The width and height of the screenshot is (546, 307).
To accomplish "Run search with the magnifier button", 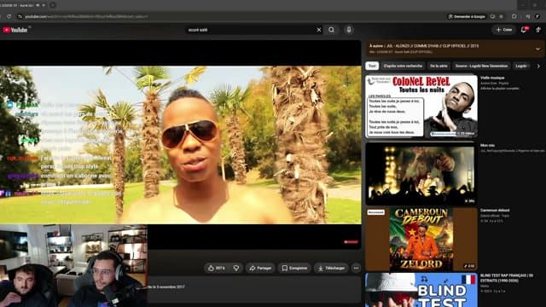I will click(331, 30).
